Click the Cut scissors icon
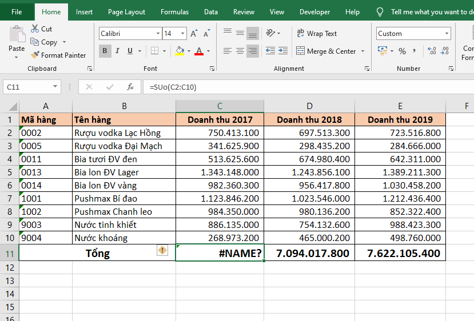 (x=35, y=29)
